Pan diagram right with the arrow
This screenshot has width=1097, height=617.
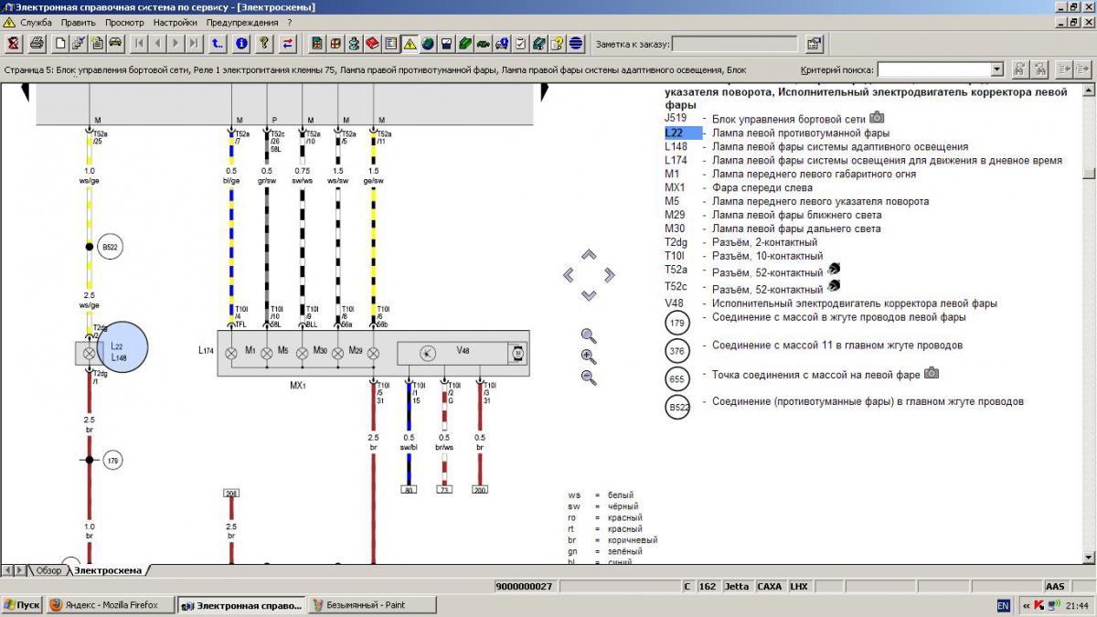coord(610,274)
